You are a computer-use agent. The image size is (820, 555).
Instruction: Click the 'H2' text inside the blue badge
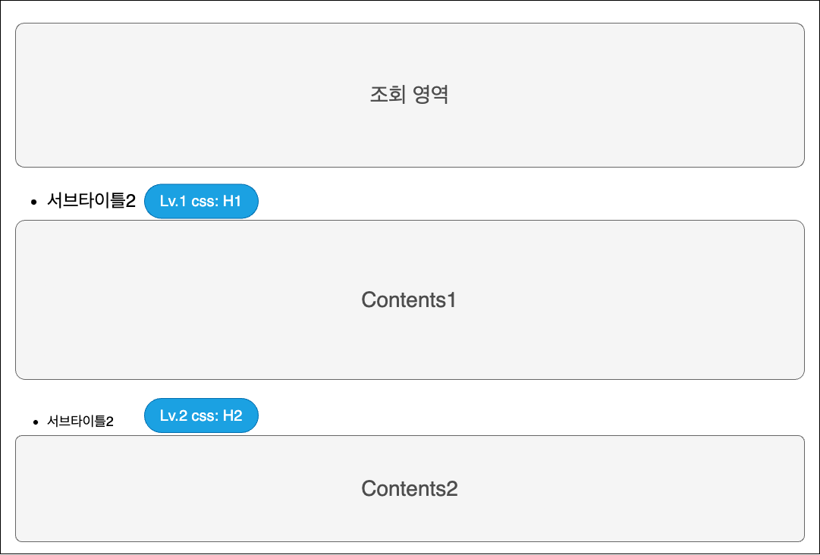pos(232,415)
